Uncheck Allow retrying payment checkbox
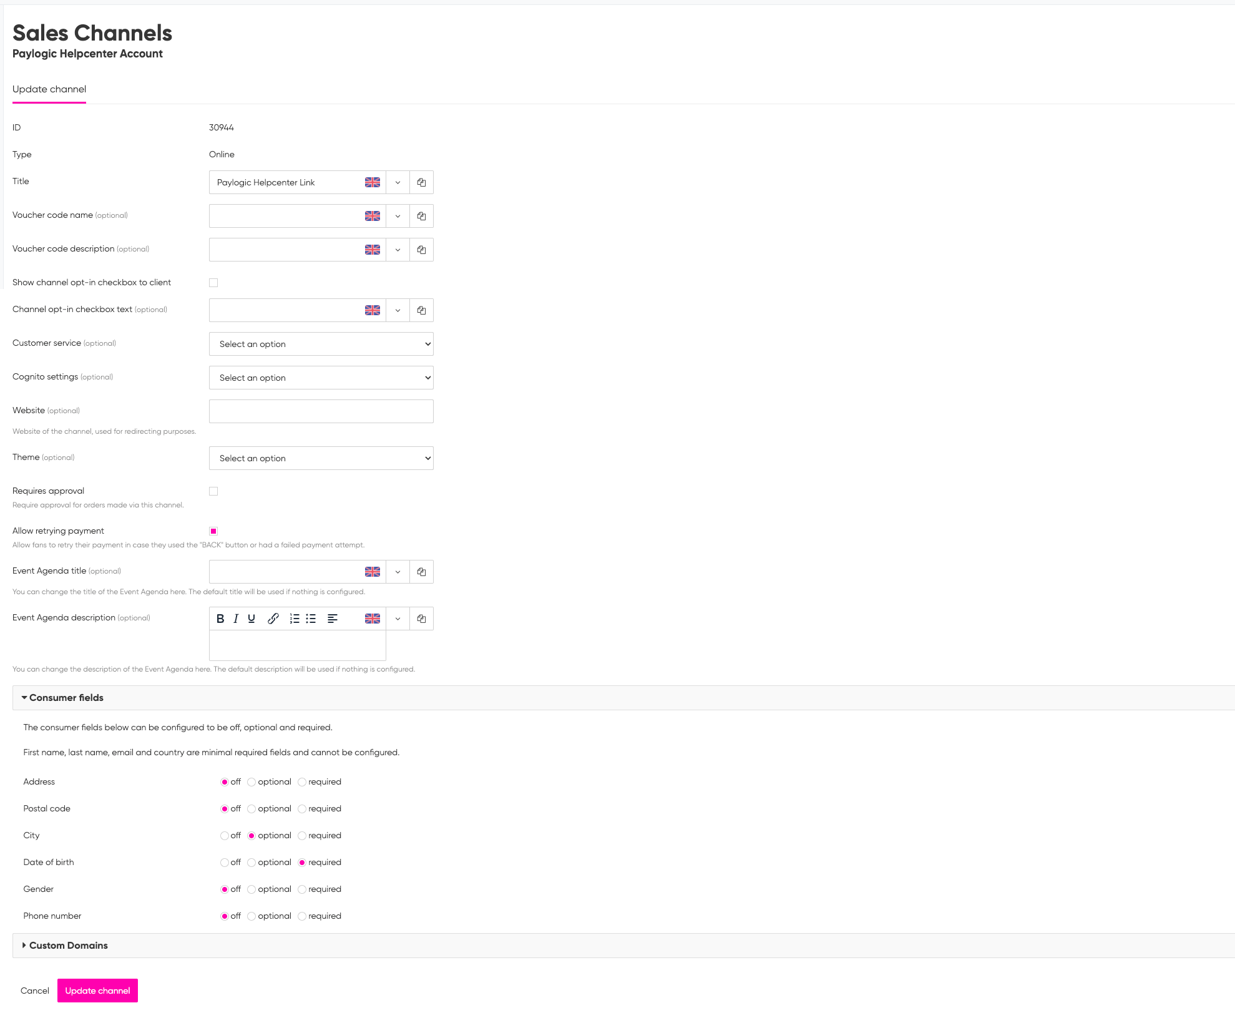Screen dimensions: 1235x1018 click(213, 531)
